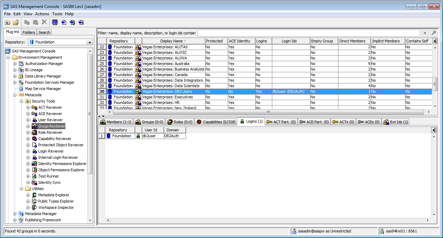Select Test Runner in the tree
443x238 pixels.
coord(48,176)
